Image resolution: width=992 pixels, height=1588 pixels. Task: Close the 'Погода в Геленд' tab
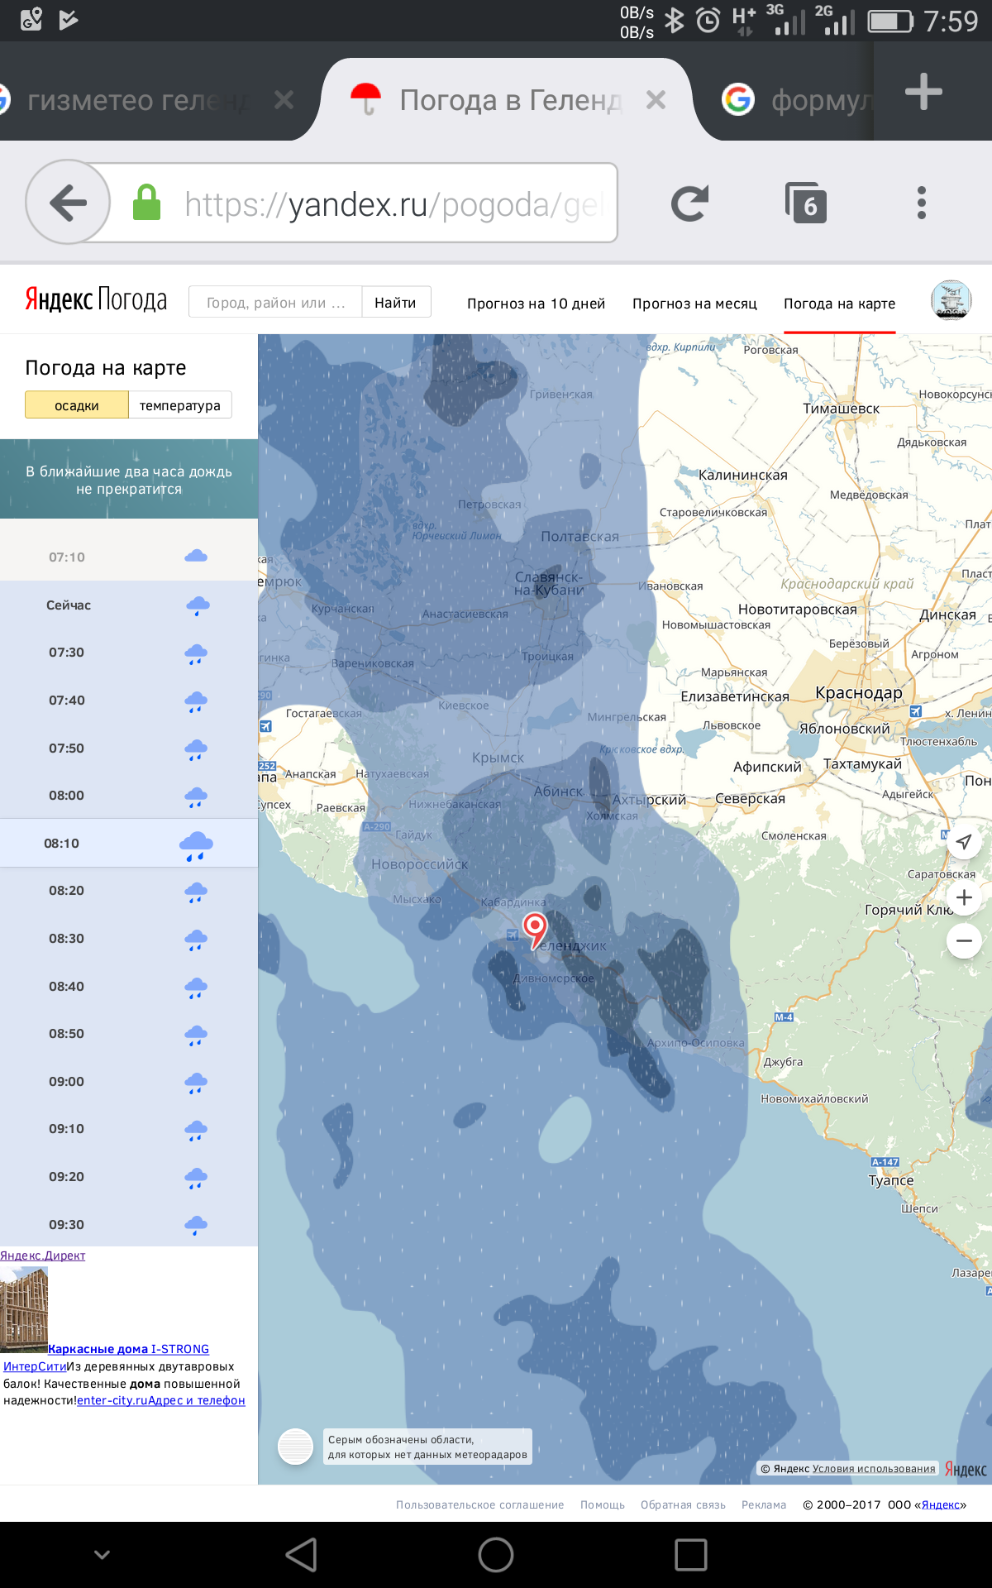tap(656, 100)
